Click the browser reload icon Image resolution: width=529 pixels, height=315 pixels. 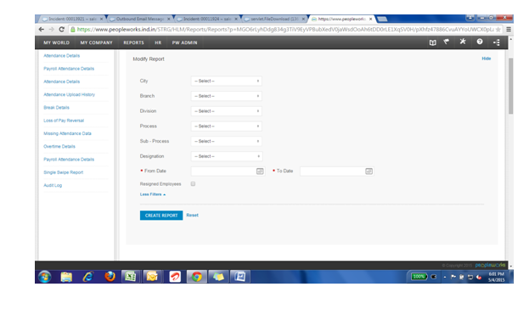click(x=61, y=30)
